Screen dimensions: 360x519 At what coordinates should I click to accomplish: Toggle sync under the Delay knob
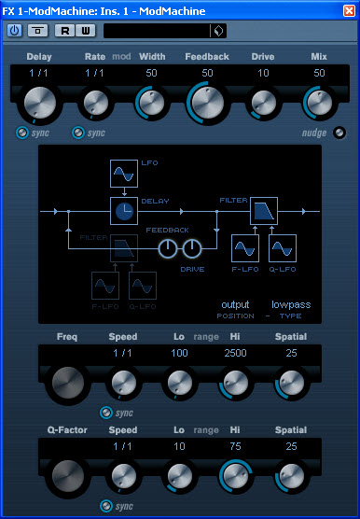(x=22, y=133)
